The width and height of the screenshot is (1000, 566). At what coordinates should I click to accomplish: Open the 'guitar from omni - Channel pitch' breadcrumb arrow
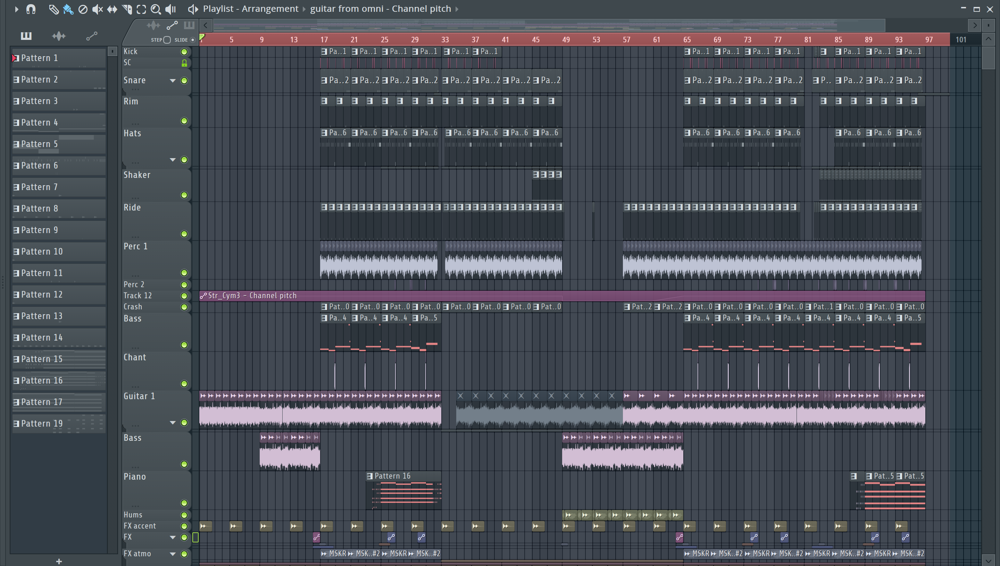click(x=457, y=9)
